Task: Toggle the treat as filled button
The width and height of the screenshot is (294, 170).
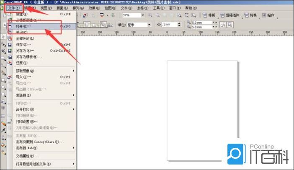Action: click(230, 25)
